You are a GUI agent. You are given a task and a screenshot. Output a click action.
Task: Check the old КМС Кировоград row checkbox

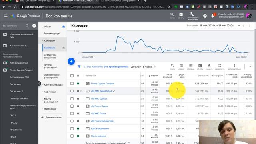[72, 91]
